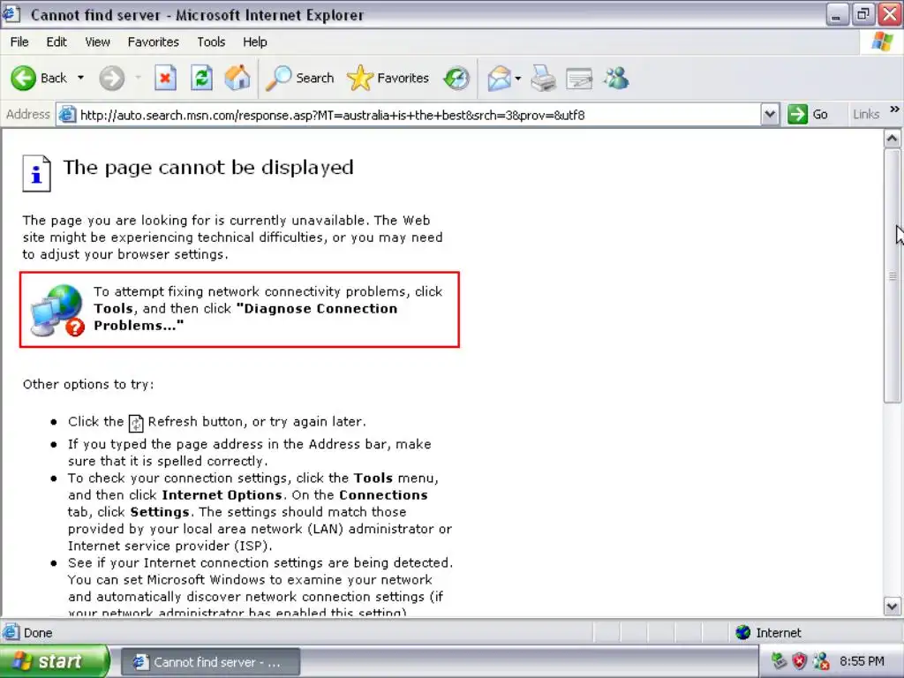Click the IE icon in the title bar

point(11,13)
